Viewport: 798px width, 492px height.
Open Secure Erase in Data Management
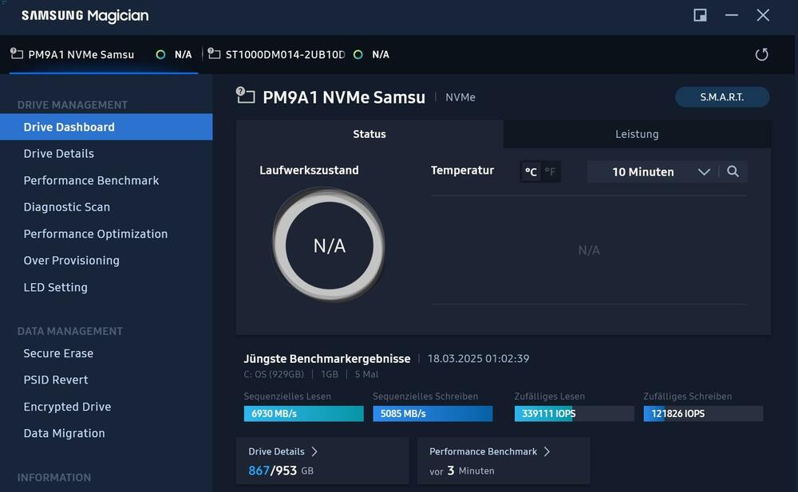[x=58, y=353]
